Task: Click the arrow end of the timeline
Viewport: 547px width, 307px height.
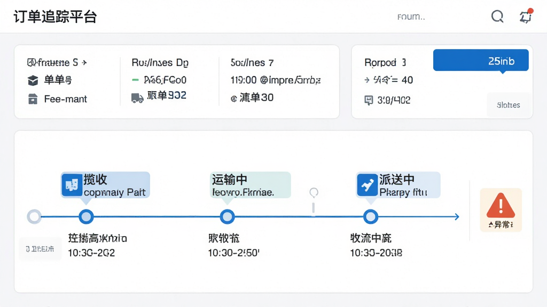Action: tap(456, 216)
